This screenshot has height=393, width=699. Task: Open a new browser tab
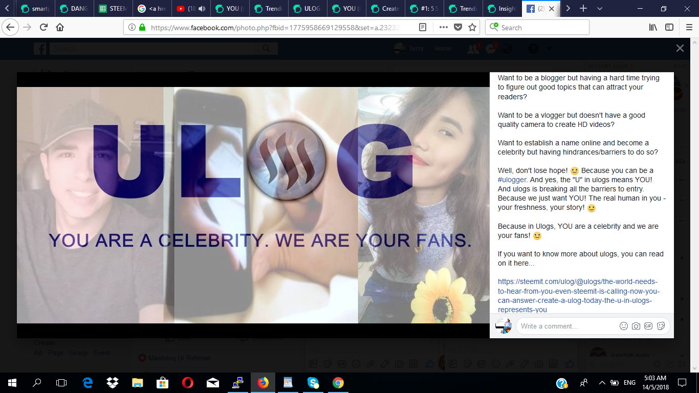[x=583, y=8]
